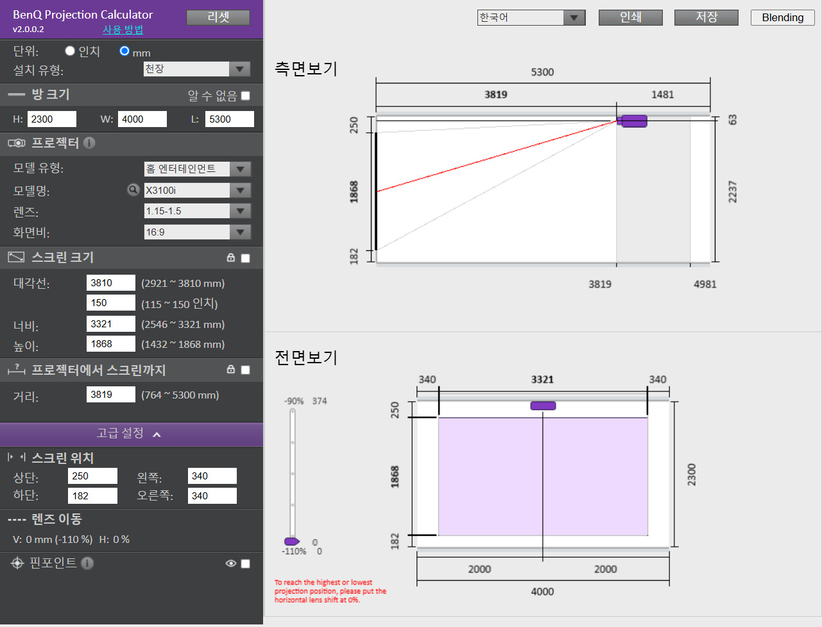822x627 pixels.
Task: Click the projector-to-screen distance lock icon
Action: click(231, 369)
